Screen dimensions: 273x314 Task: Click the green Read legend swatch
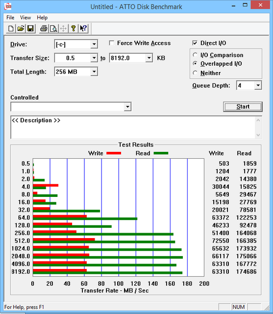tap(161, 153)
